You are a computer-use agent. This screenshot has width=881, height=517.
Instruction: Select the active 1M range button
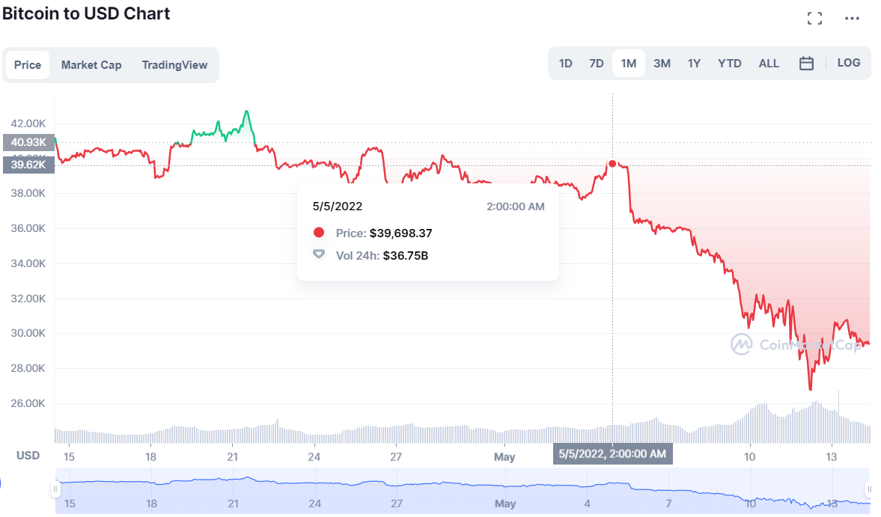[628, 64]
